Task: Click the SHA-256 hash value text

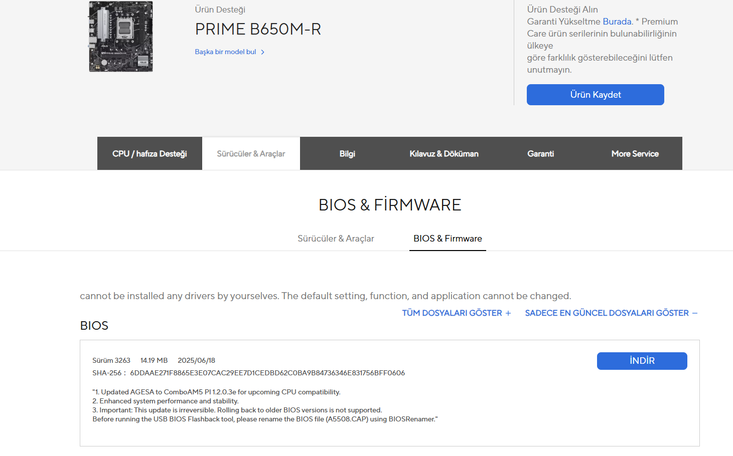Action: click(x=267, y=373)
